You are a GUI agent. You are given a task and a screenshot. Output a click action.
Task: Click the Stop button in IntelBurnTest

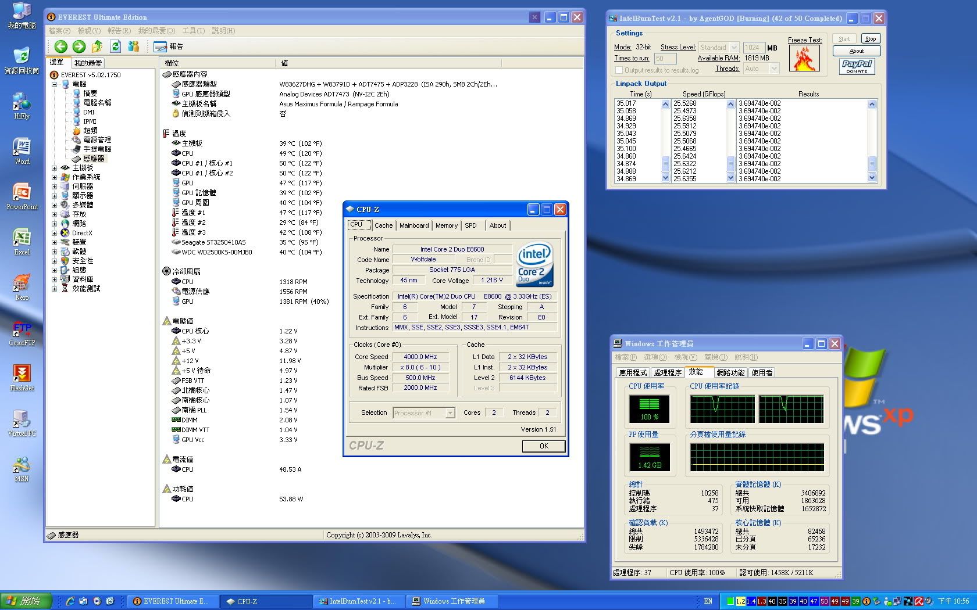[x=870, y=39]
